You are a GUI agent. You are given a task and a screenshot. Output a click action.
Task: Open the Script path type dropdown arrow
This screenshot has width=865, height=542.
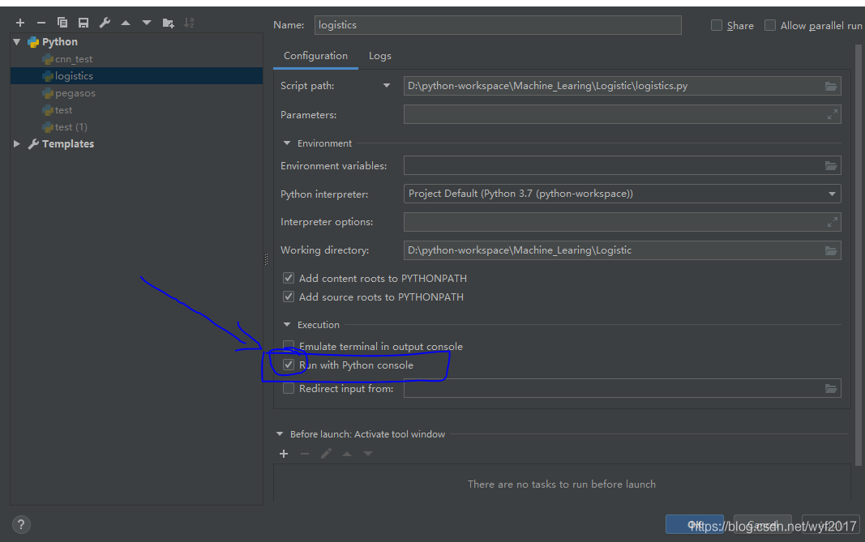tap(387, 86)
